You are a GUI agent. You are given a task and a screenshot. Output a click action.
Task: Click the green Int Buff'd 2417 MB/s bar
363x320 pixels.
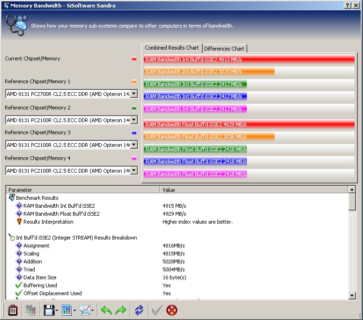pyautogui.click(x=195, y=84)
